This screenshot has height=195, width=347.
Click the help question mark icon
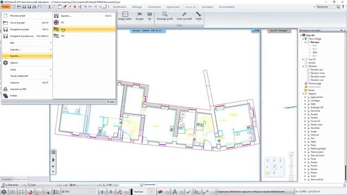343,7
